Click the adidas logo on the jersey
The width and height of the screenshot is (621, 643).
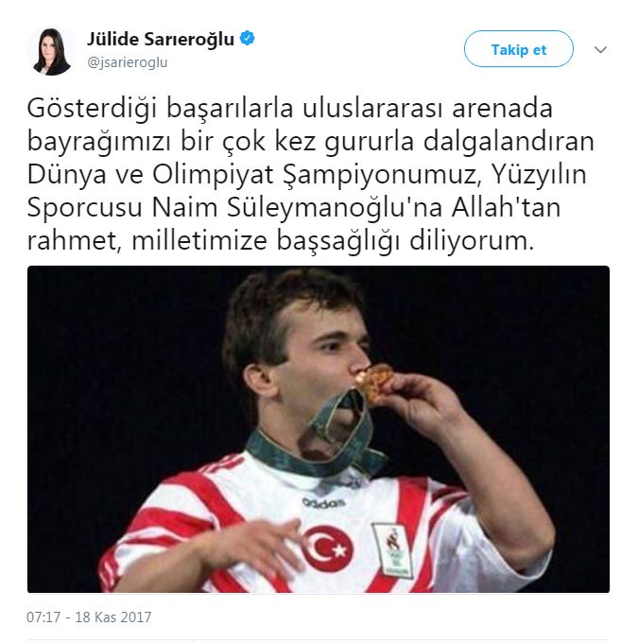pyautogui.click(x=324, y=502)
